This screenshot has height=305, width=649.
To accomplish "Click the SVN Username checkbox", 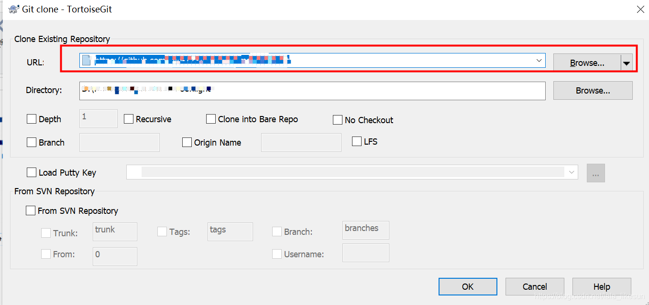I will point(277,254).
